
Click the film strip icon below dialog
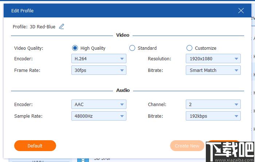pyautogui.click(x=83, y=159)
